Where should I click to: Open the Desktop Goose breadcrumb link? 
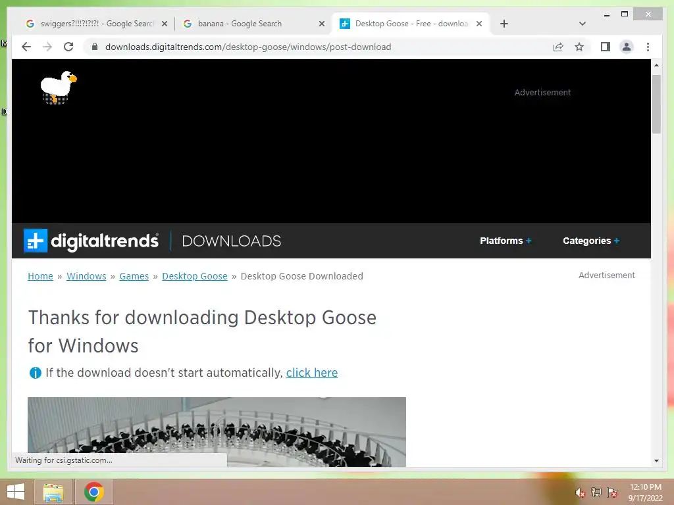tap(195, 276)
